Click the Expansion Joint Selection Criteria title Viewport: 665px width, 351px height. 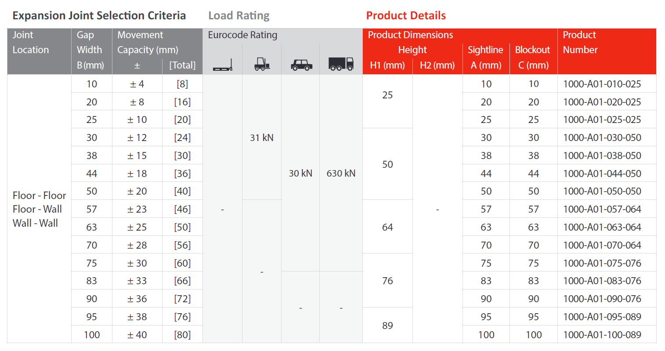(99, 16)
